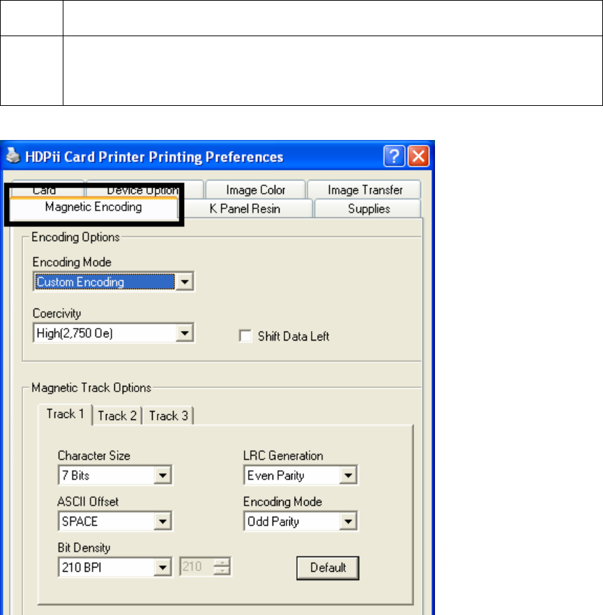Open the Device Options tab
Screen dimensions: 603x615
144,190
